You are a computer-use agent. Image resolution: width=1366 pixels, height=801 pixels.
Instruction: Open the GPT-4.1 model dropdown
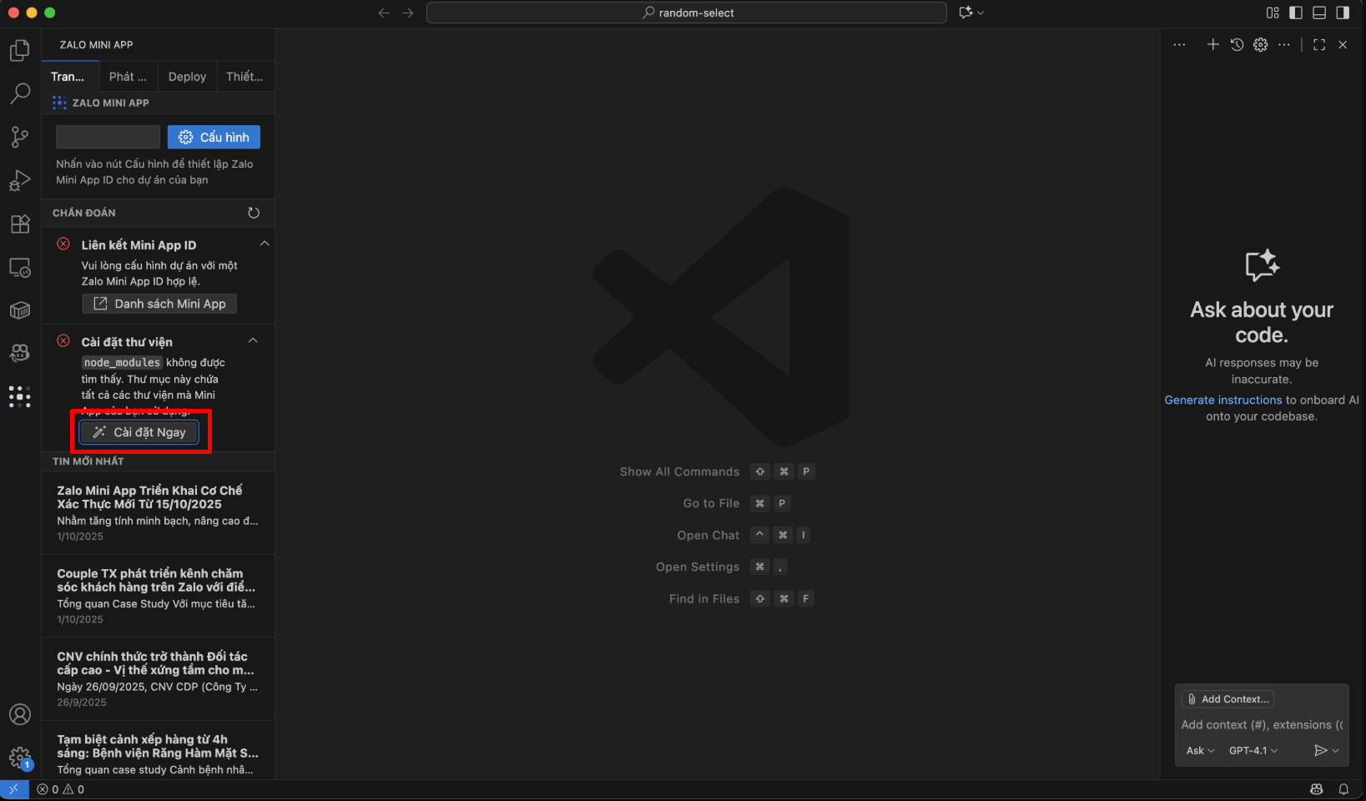[1253, 751]
